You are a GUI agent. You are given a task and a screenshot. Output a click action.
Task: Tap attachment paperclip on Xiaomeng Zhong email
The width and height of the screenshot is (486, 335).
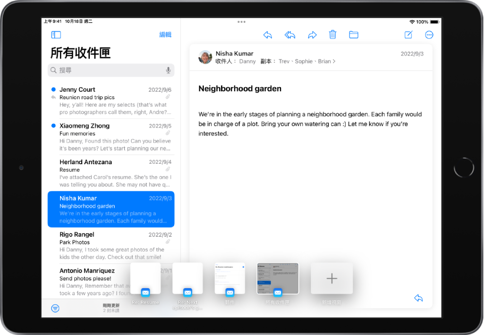coord(168,133)
